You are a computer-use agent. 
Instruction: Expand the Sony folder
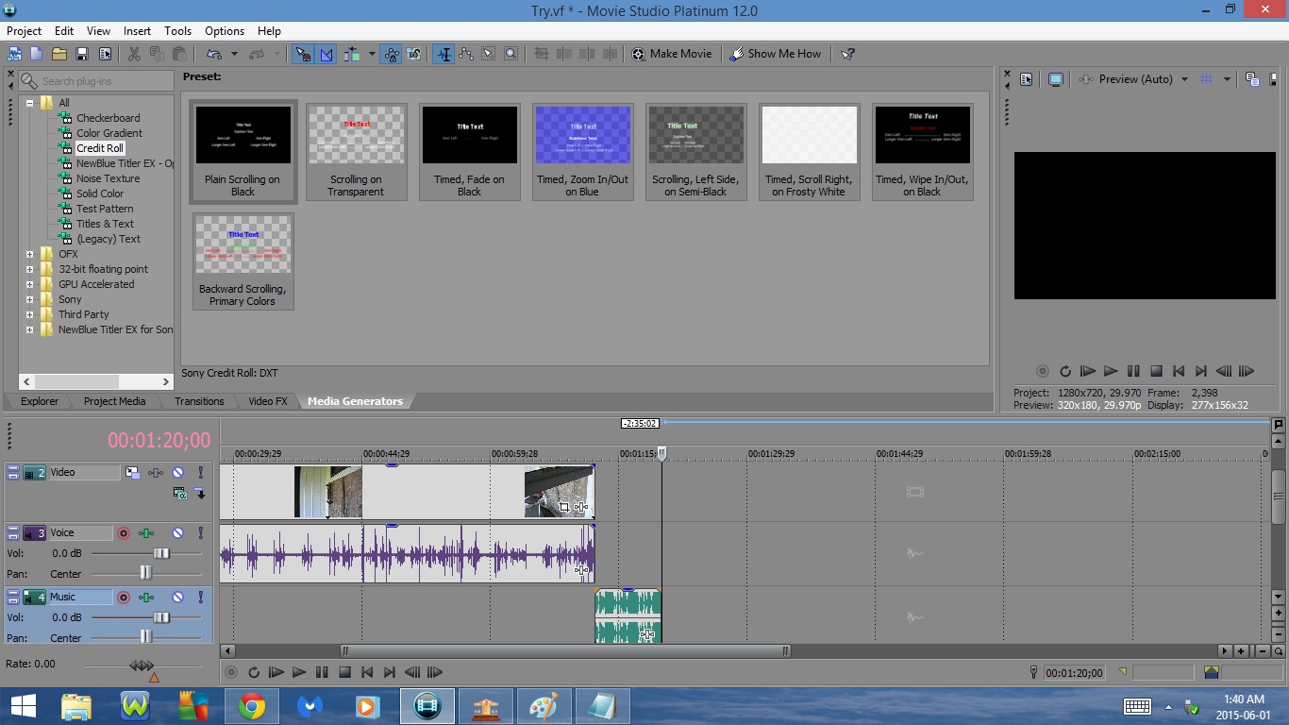click(x=30, y=299)
